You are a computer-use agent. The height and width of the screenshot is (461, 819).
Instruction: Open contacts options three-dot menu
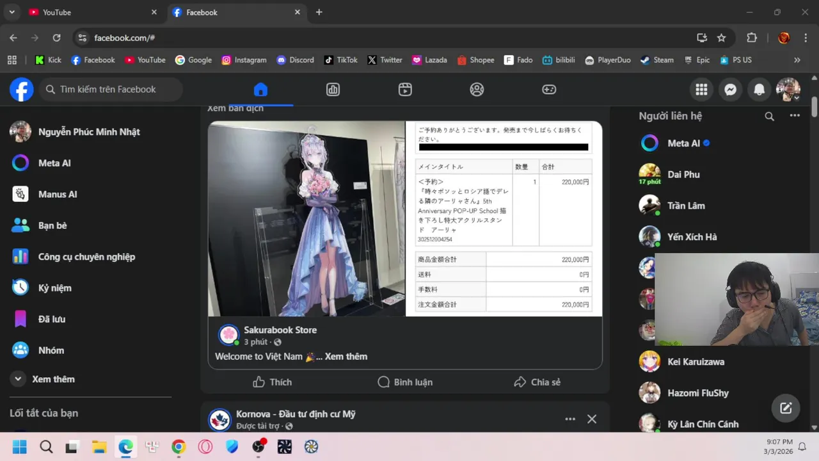(x=795, y=116)
